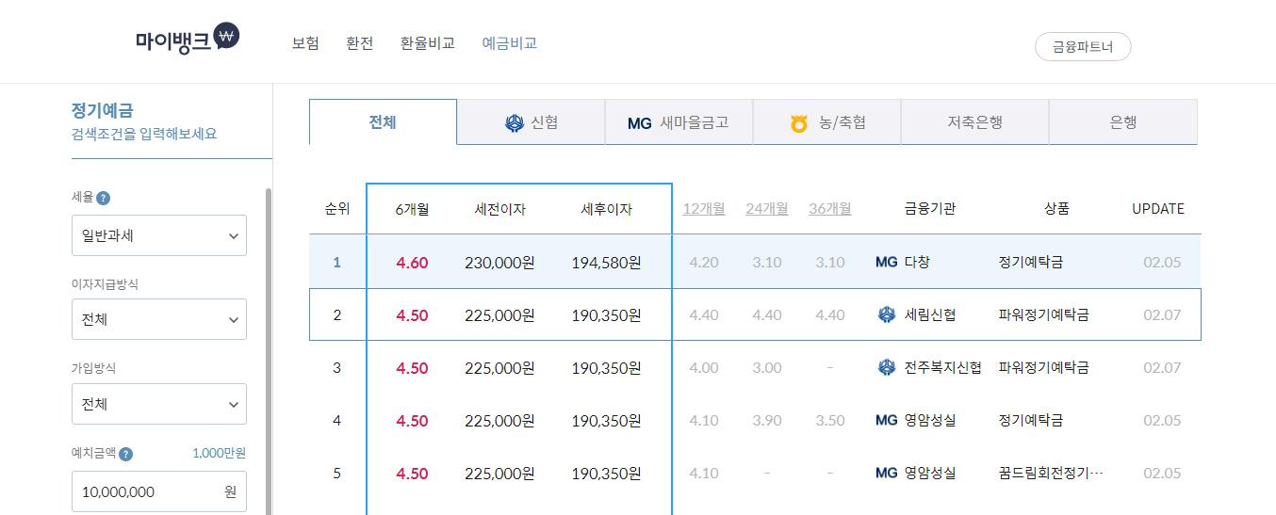Screen dimensions: 1276x515
Task: Click 다창 institution name
Action: tap(917, 262)
